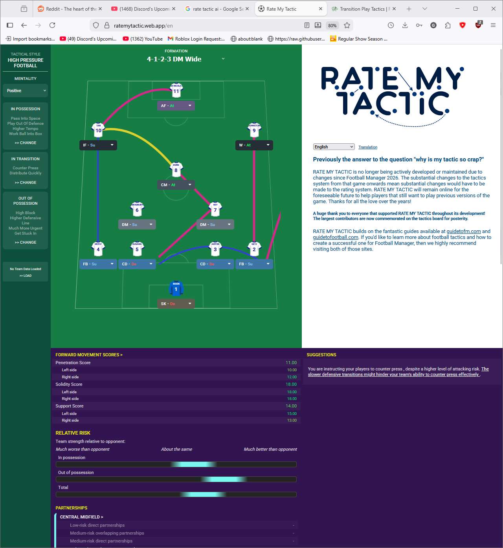Switch to the Transition Play Tactics tab

coord(362,8)
